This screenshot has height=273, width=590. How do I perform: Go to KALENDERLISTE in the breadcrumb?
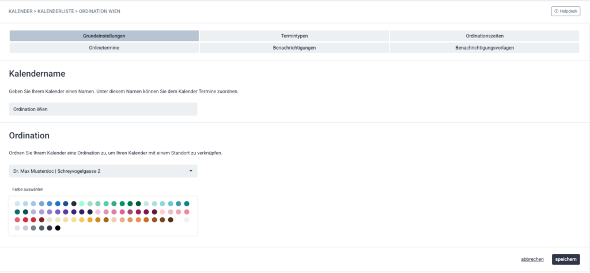pos(56,12)
